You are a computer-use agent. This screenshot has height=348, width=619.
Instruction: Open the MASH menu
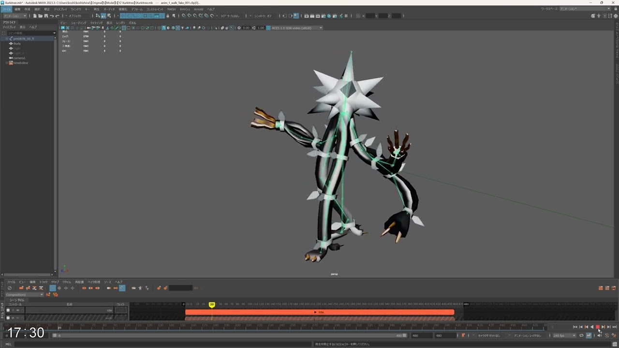click(x=171, y=9)
